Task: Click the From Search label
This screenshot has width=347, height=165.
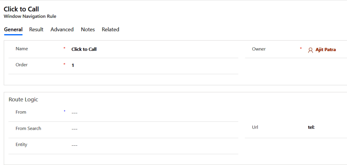Action: (x=28, y=128)
